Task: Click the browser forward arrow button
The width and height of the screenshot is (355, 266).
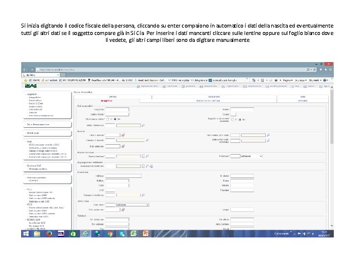Action: pos(32,69)
